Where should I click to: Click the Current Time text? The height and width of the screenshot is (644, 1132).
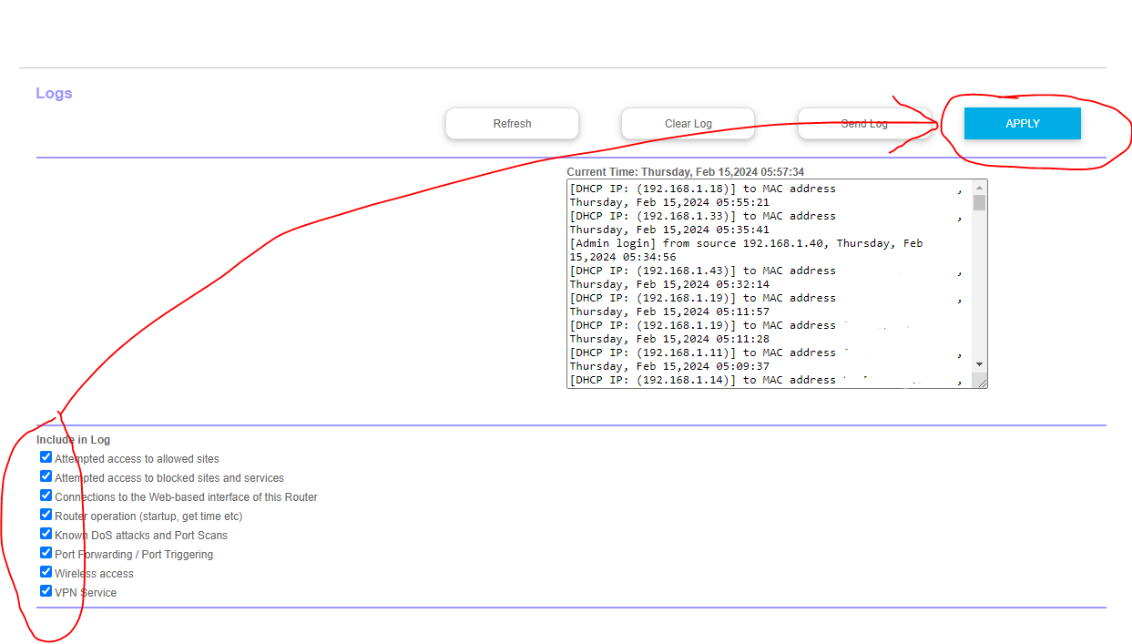685,171
